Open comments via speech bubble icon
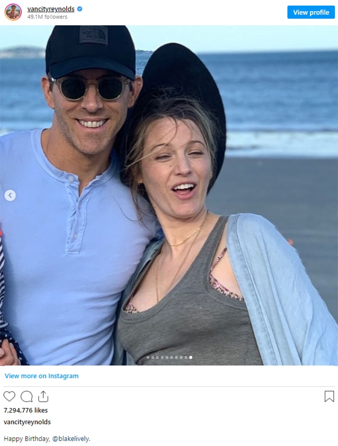 tap(26, 396)
